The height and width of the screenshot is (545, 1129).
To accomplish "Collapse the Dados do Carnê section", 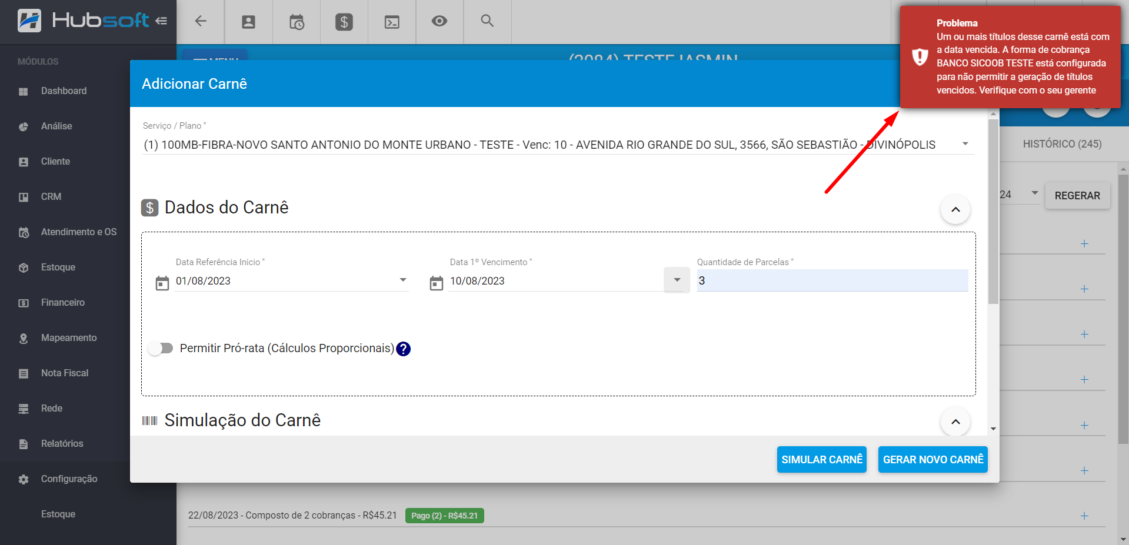I will [x=955, y=209].
